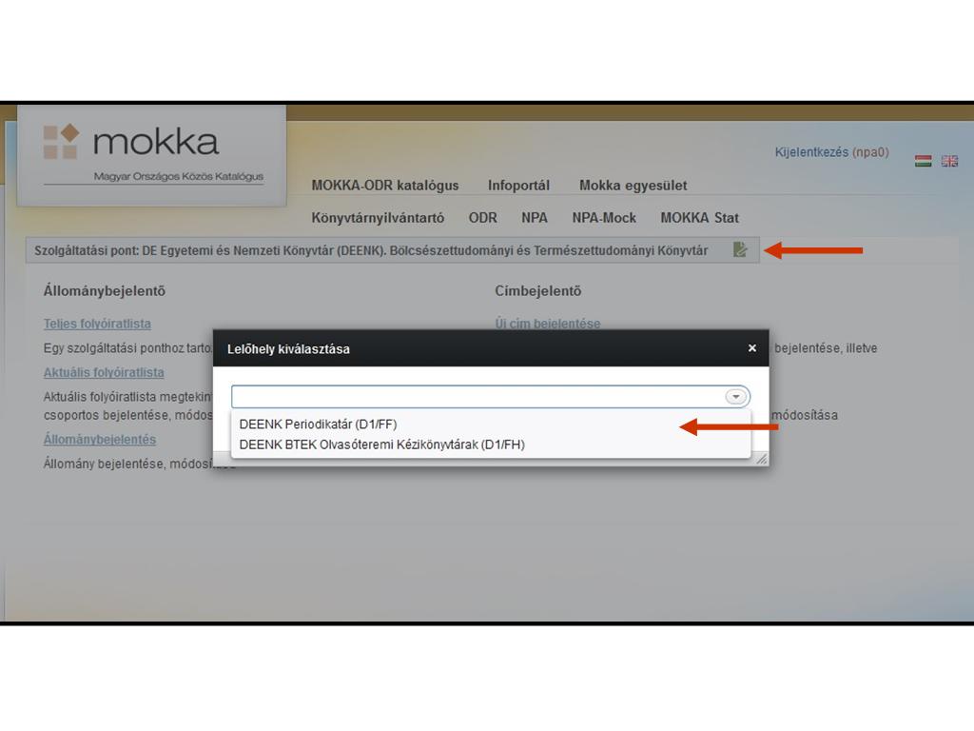The width and height of the screenshot is (974, 731).
Task: Click the service point edit icon
Action: pos(740,250)
